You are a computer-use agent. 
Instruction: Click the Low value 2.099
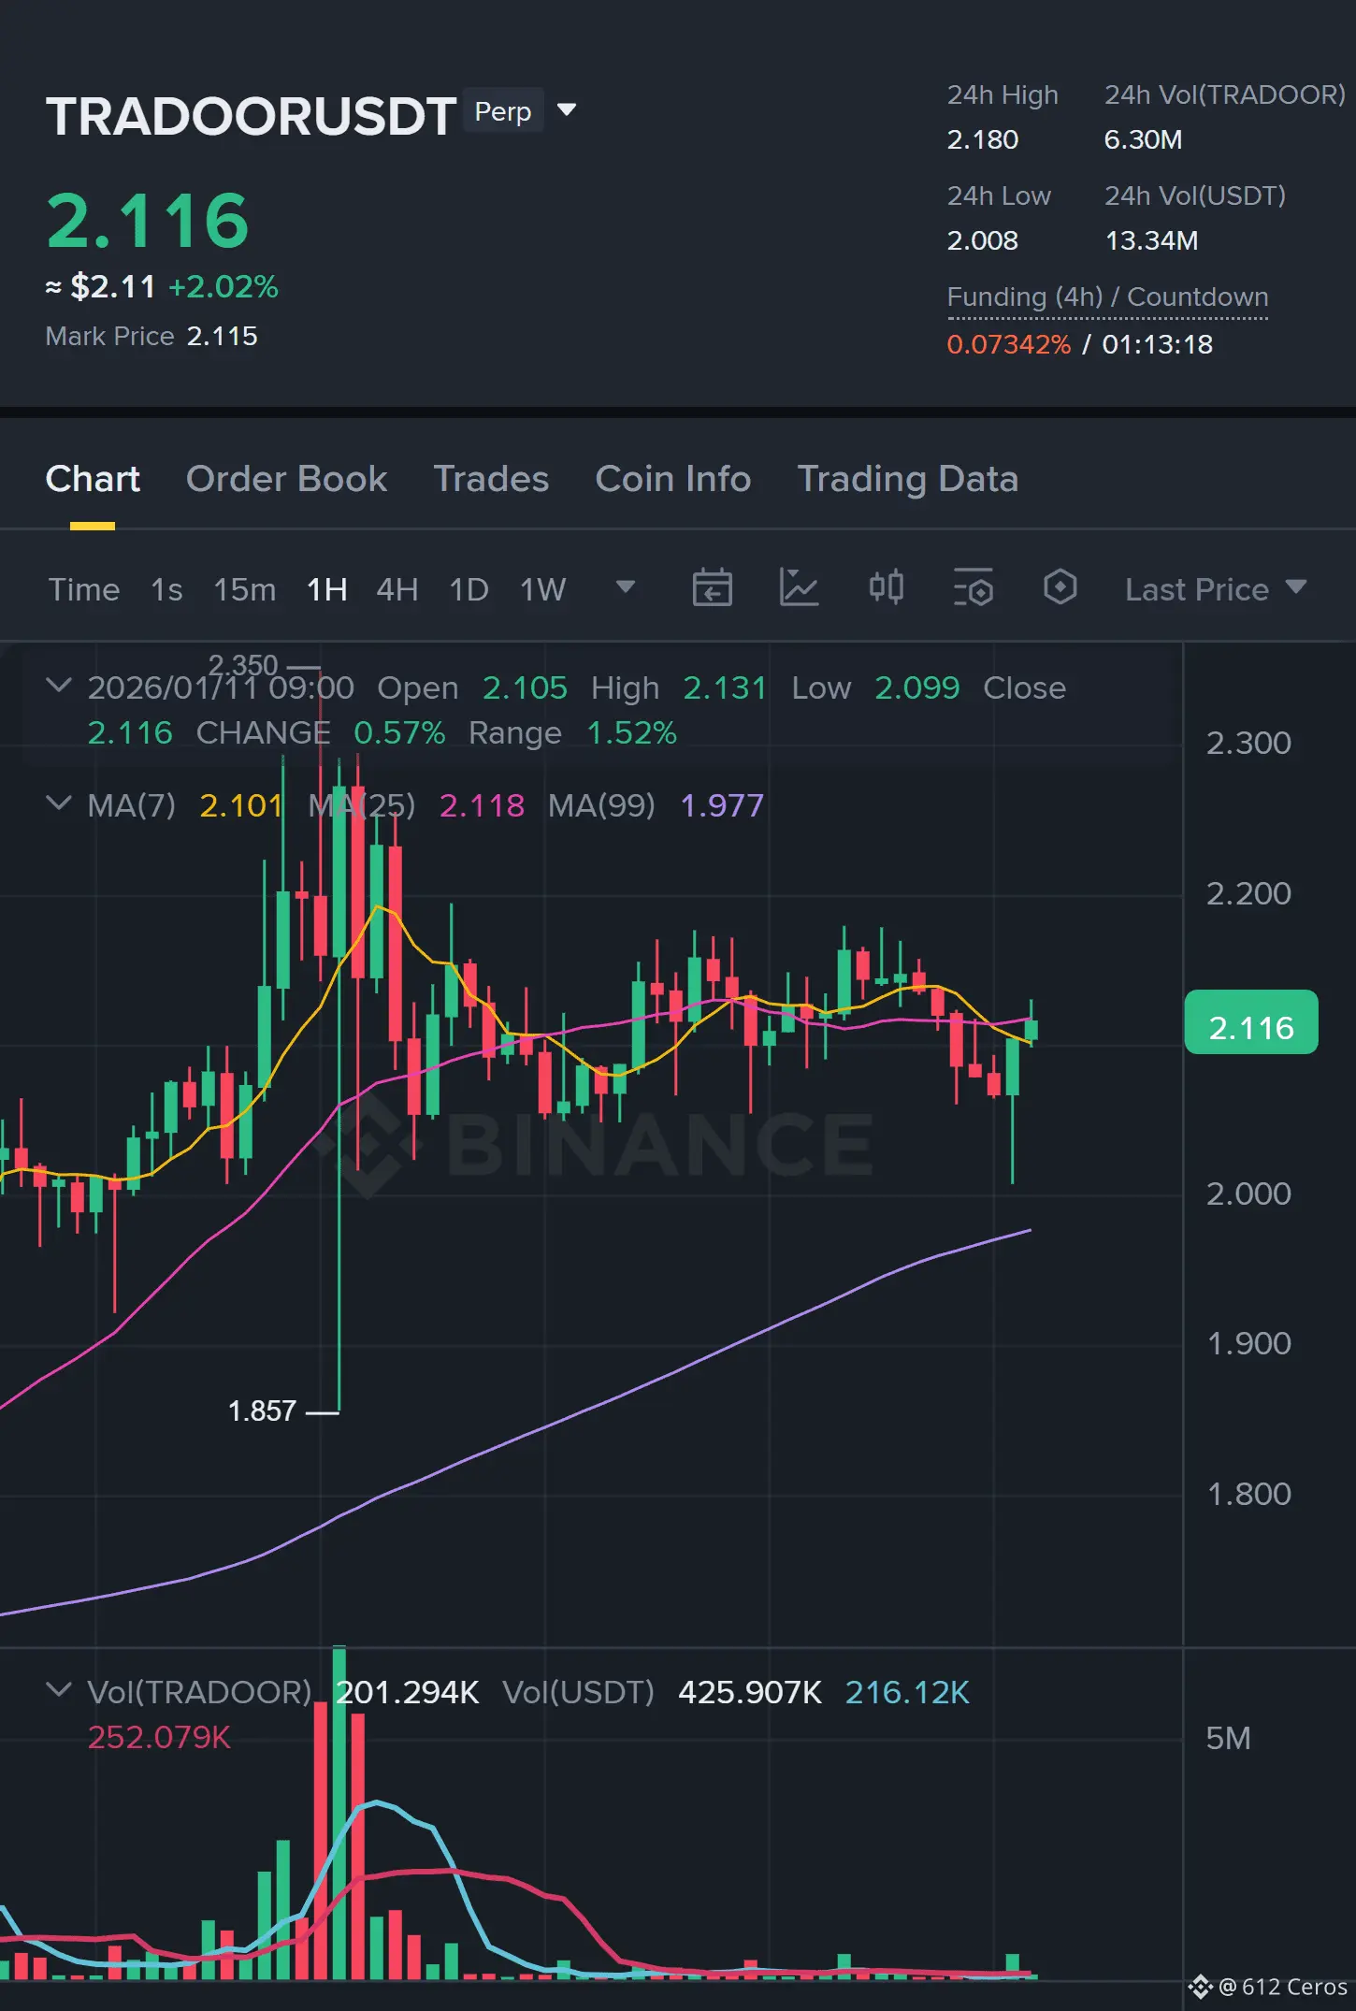click(917, 687)
